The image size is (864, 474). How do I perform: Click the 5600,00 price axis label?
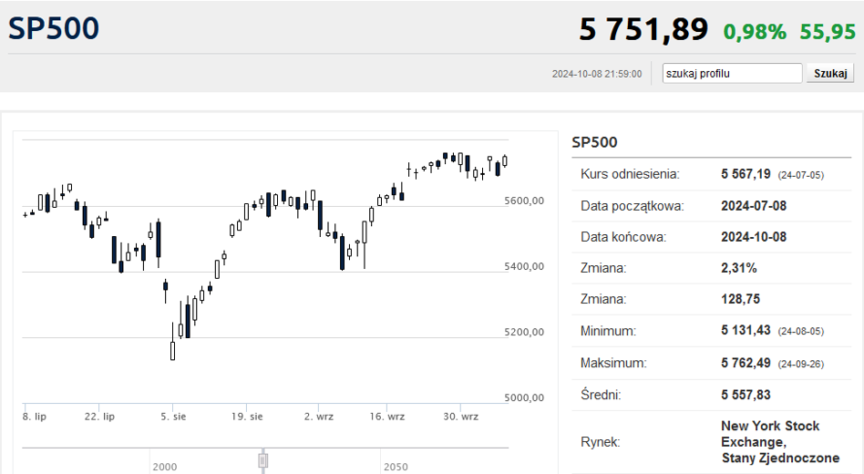[x=524, y=201]
